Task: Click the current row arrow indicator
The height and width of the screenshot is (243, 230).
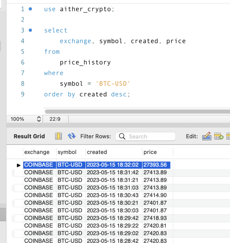Action: pos(19,165)
